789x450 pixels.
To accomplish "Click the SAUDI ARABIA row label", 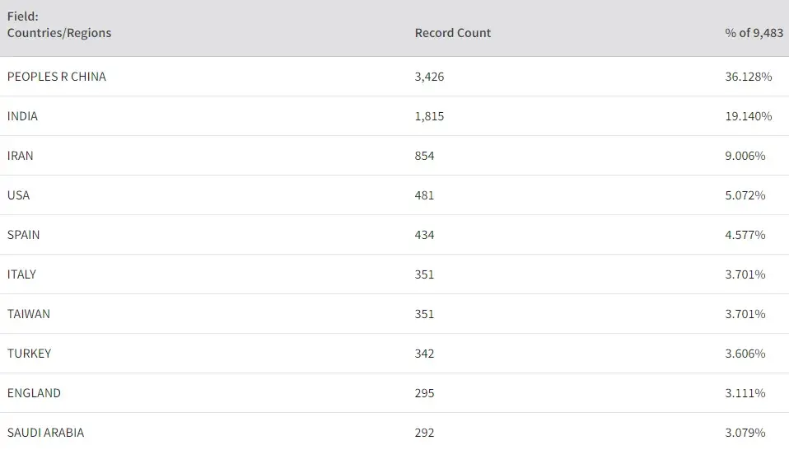I will click(45, 433).
